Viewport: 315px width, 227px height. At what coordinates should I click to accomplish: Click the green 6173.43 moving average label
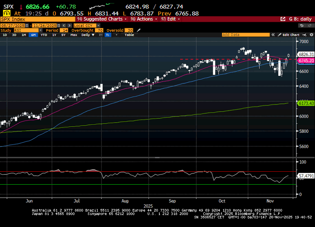tap(306, 104)
